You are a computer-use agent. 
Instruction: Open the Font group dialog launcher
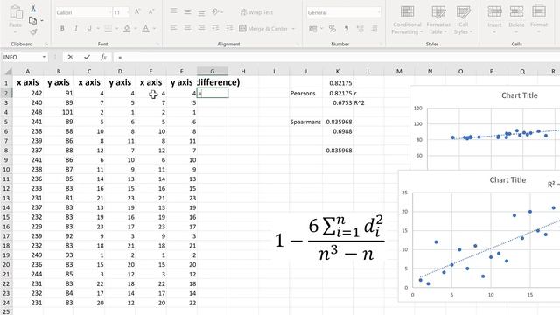coord(157,45)
